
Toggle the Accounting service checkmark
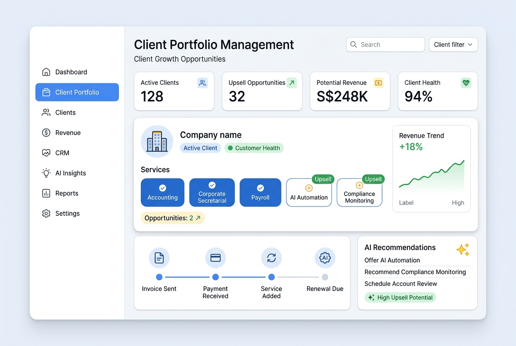click(x=162, y=188)
